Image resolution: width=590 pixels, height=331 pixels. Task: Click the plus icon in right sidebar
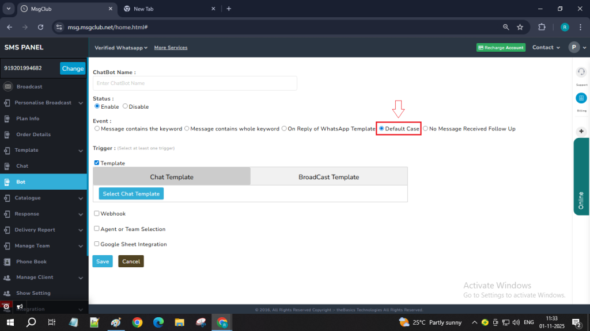tap(581, 131)
